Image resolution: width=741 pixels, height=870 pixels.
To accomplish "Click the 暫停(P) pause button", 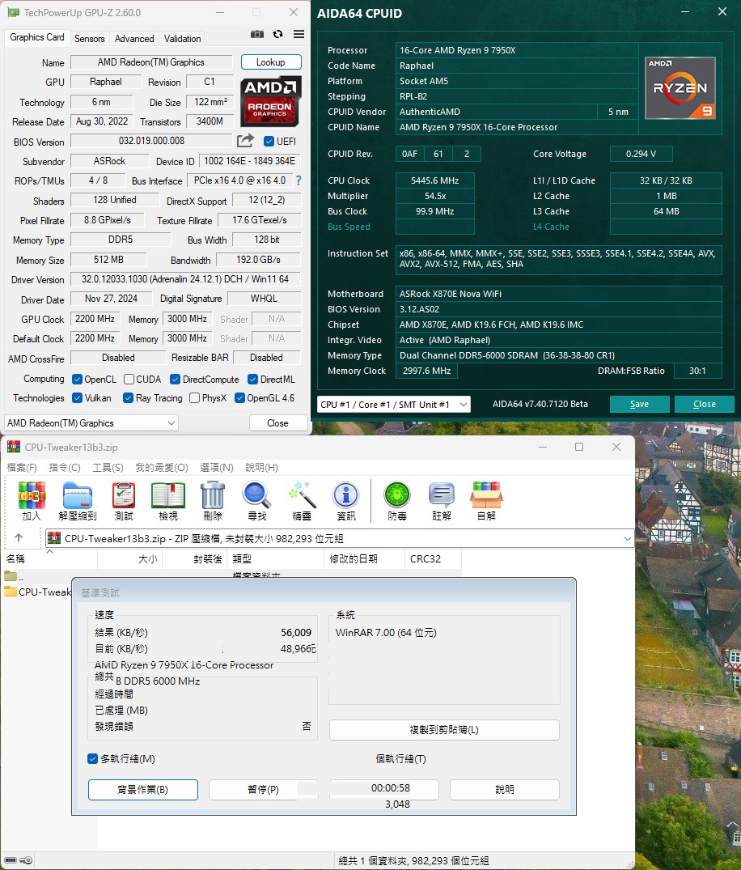I will click(264, 790).
